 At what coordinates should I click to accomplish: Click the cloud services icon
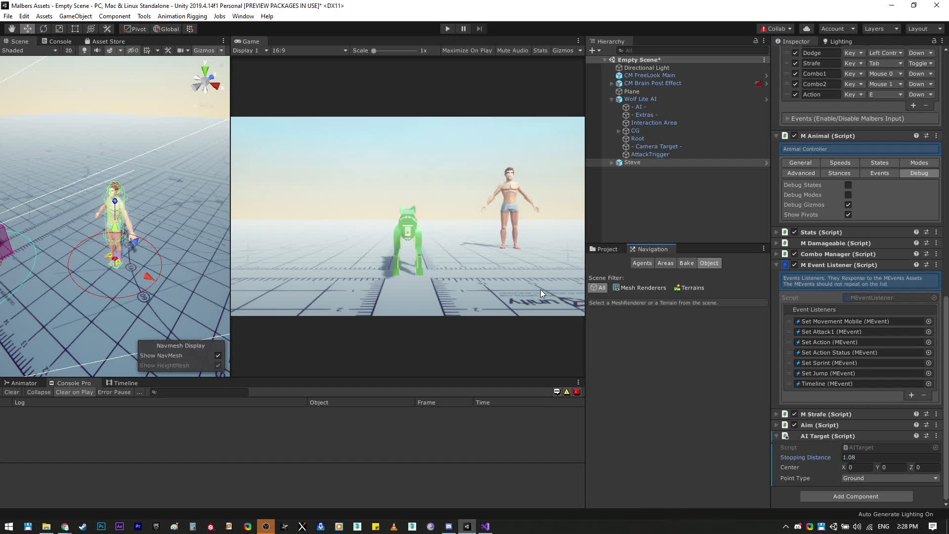[x=807, y=29]
